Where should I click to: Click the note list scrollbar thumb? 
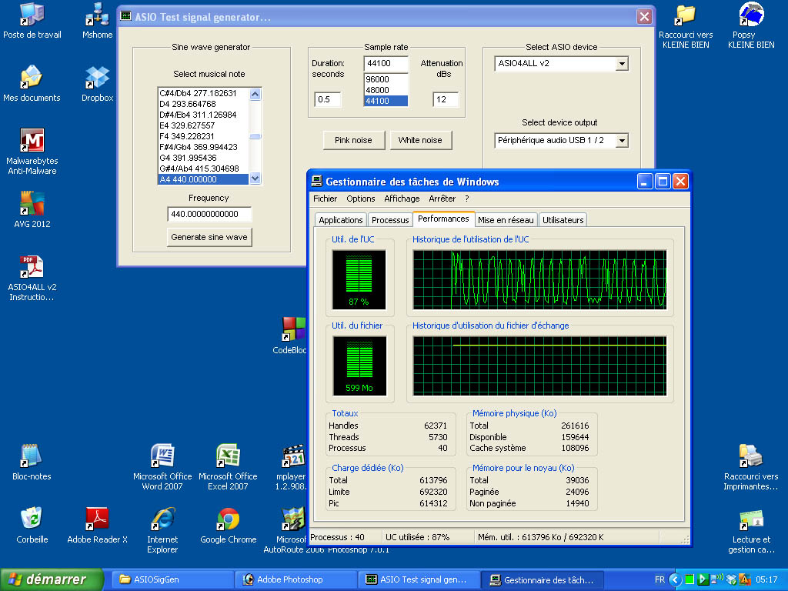click(x=255, y=136)
